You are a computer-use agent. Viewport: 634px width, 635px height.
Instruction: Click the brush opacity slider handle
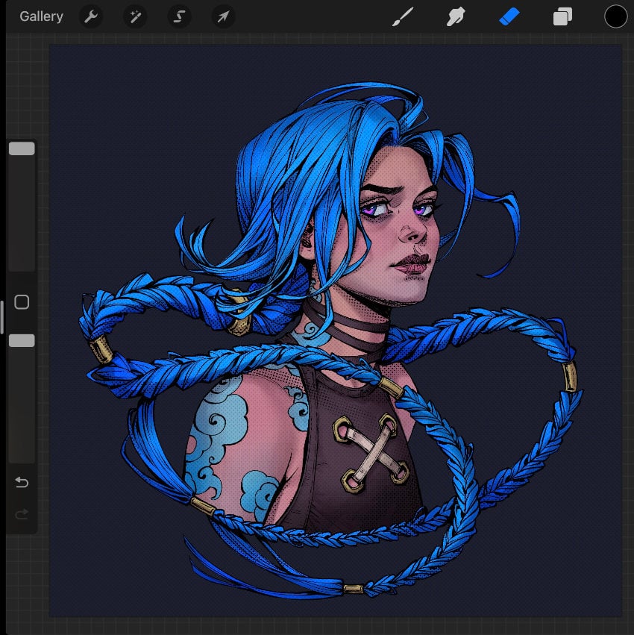[22, 340]
